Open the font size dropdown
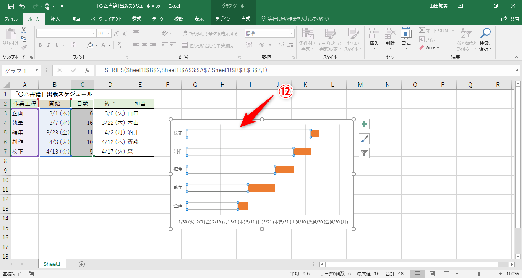The height and width of the screenshot is (278, 522). click(109, 34)
